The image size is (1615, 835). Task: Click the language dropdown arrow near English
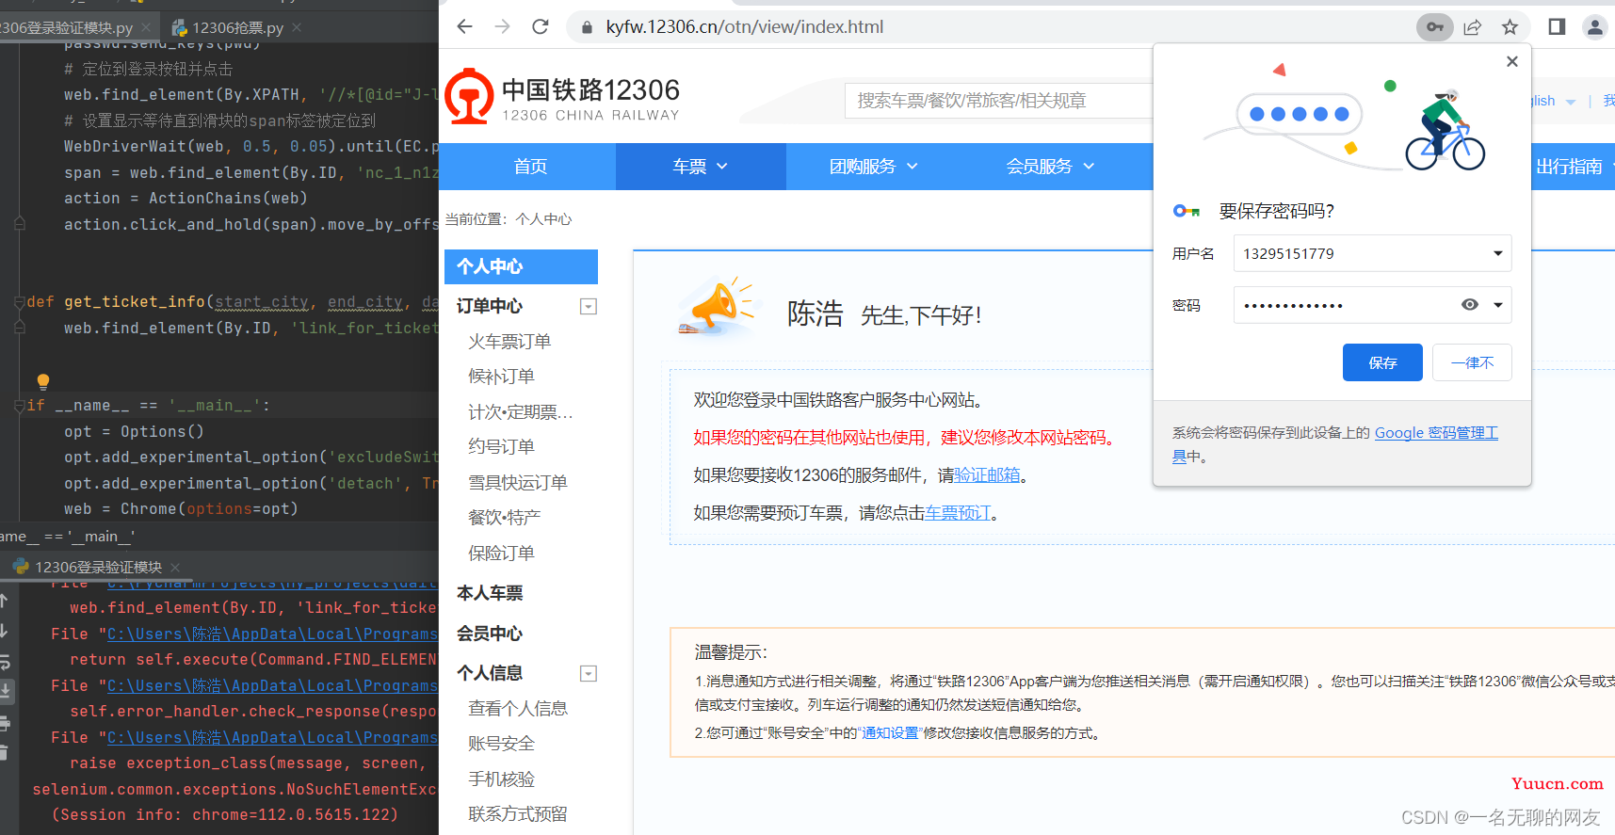[x=1570, y=102]
